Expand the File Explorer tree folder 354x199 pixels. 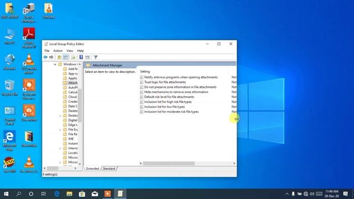point(60,130)
